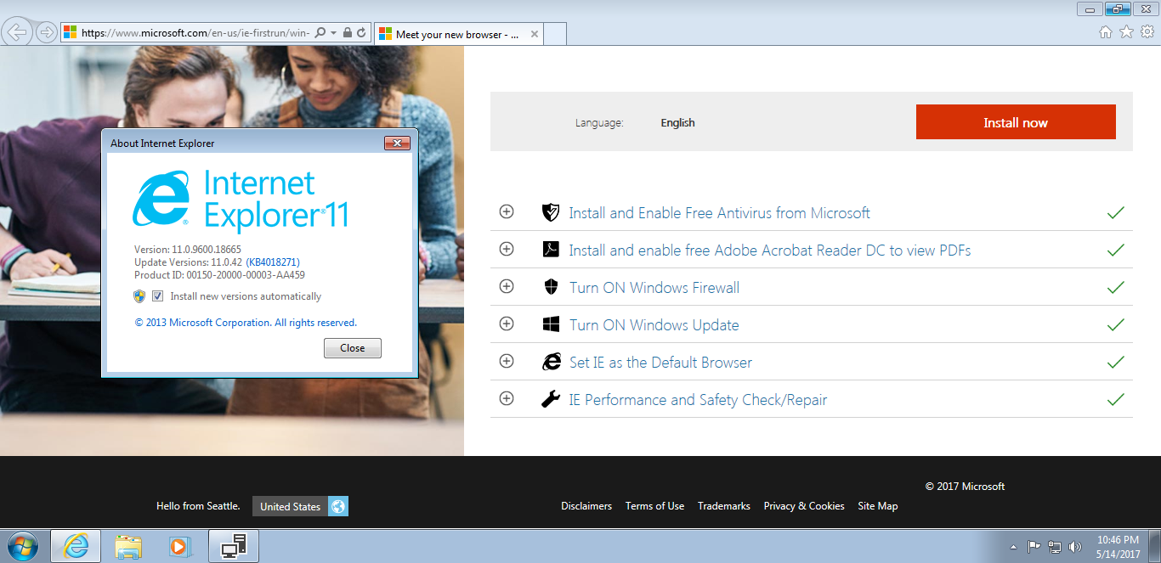Click the red Install now button
This screenshot has height=563, width=1161.
1016,122
